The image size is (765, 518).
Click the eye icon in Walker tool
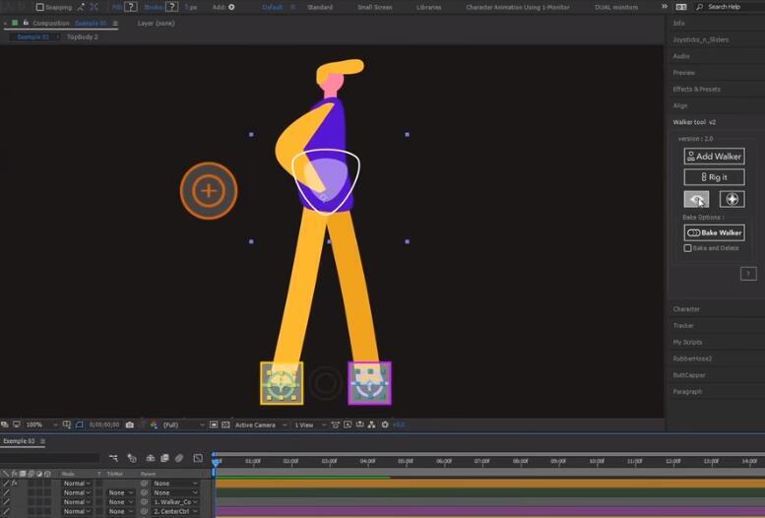[696, 199]
